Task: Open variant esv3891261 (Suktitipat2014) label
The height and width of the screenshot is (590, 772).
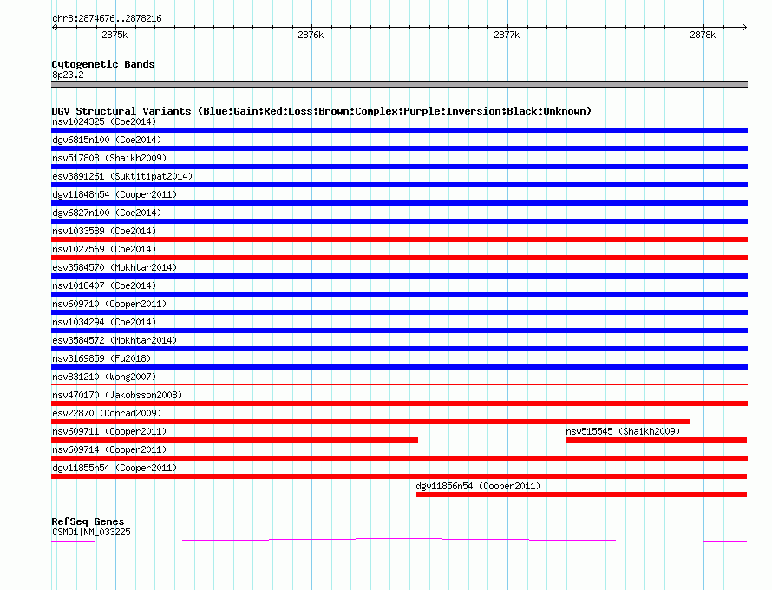Action: [x=122, y=176]
